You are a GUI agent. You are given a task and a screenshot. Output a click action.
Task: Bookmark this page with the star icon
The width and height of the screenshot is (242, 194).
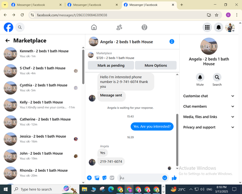(x=216, y=15)
